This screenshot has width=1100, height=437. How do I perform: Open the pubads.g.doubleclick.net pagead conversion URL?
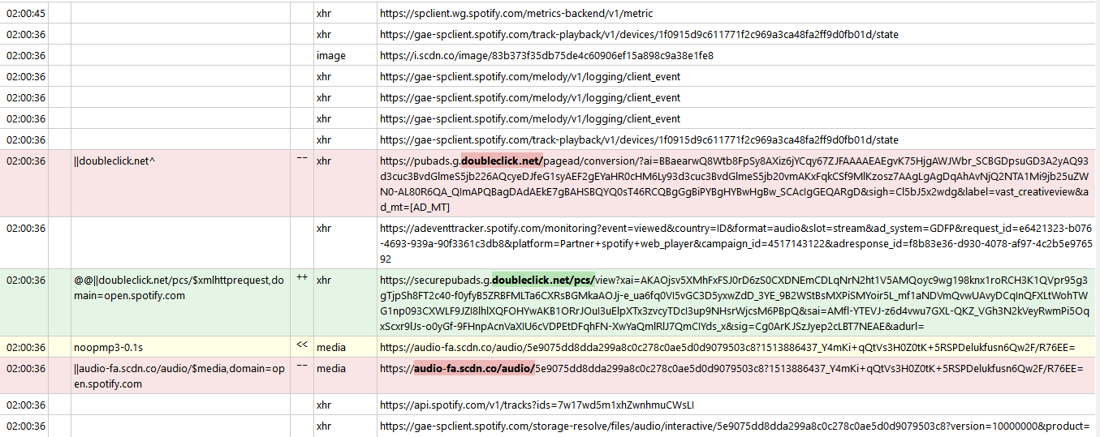pyautogui.click(x=737, y=184)
